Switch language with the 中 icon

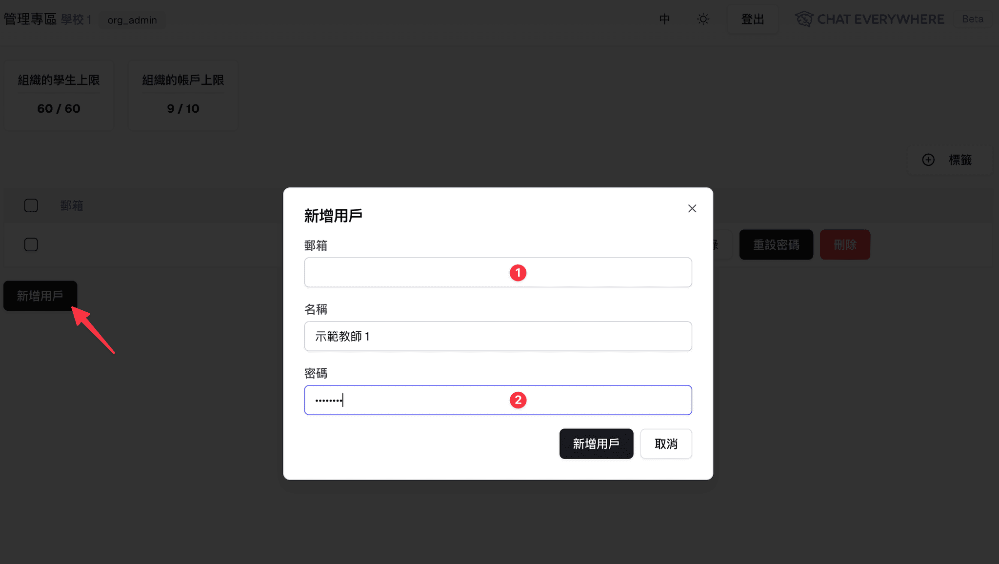coord(664,19)
